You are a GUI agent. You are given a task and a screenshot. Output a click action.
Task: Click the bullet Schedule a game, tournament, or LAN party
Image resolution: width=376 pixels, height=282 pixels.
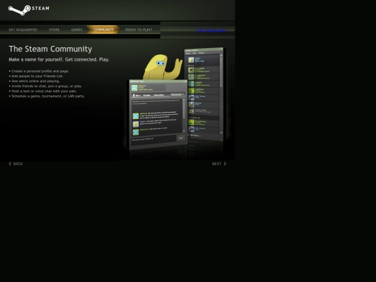tap(47, 96)
